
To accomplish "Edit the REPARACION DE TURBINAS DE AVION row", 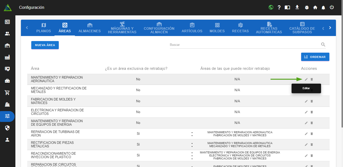I will (x=306, y=134).
